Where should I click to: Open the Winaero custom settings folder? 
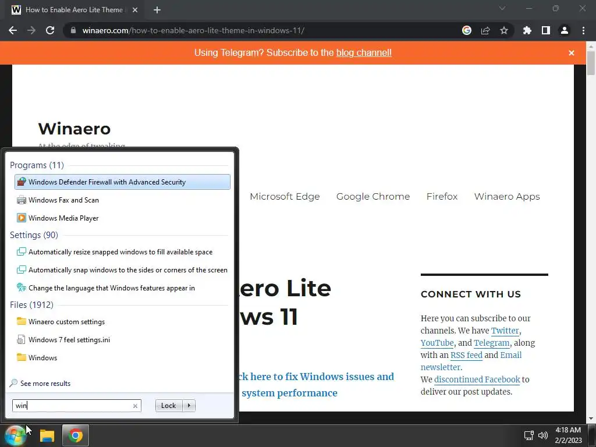[x=122, y=322]
